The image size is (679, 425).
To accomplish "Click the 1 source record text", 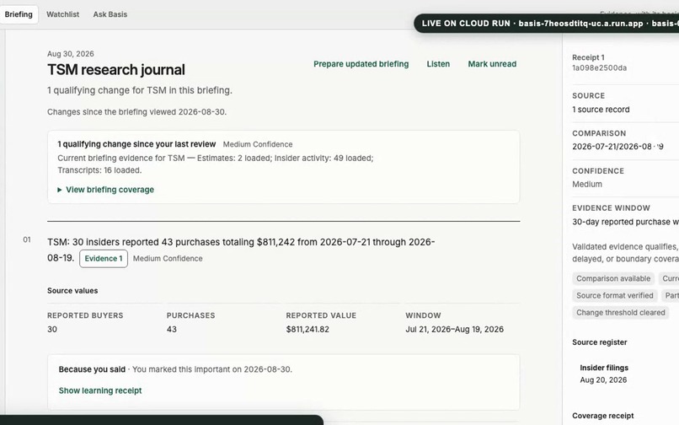I will pyautogui.click(x=601, y=110).
